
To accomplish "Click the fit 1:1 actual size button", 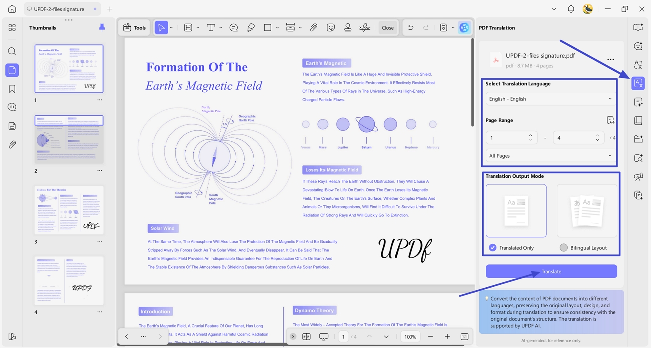I will (464, 337).
